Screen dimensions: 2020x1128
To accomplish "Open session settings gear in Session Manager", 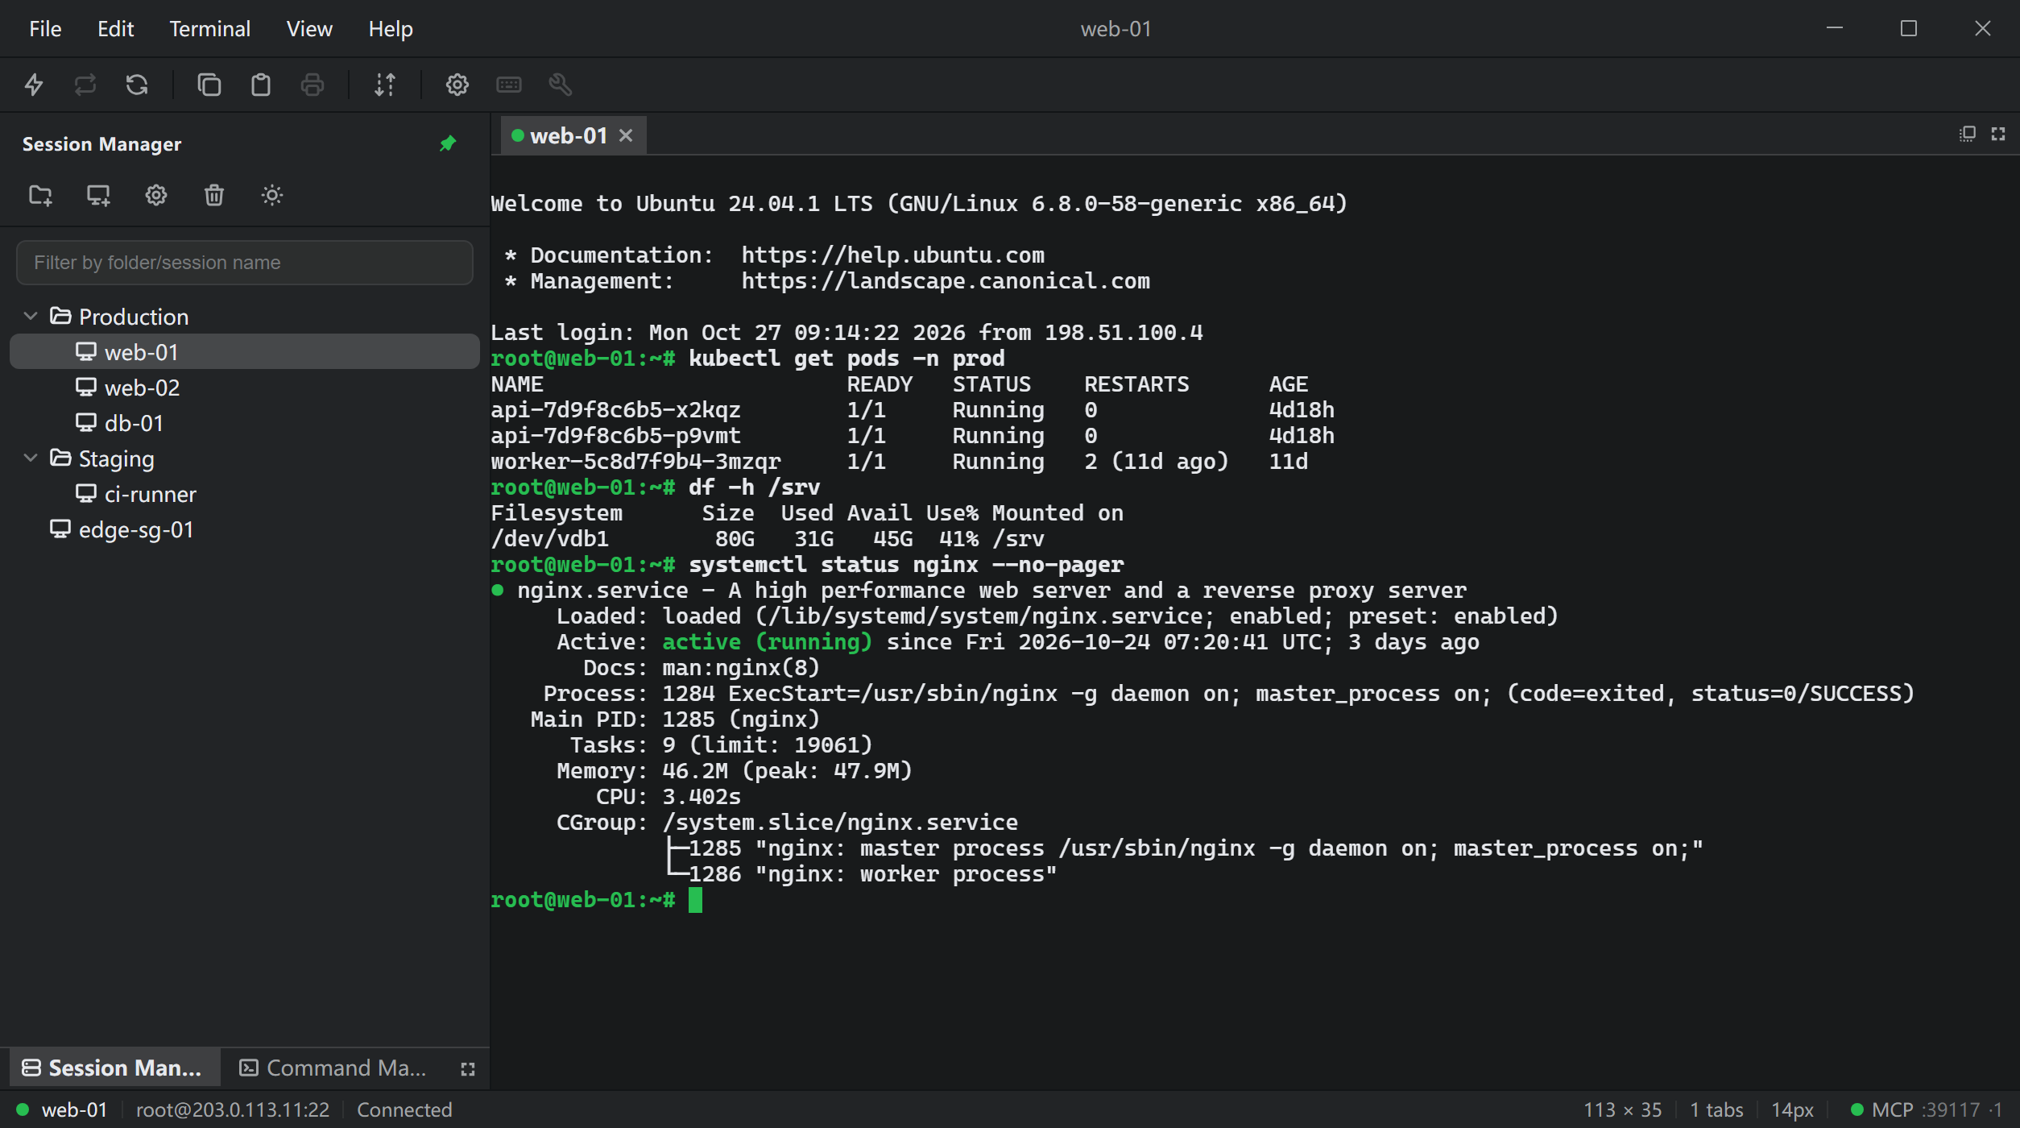I will (156, 195).
